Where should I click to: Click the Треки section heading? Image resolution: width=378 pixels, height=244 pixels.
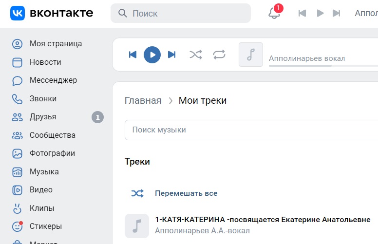click(x=137, y=162)
